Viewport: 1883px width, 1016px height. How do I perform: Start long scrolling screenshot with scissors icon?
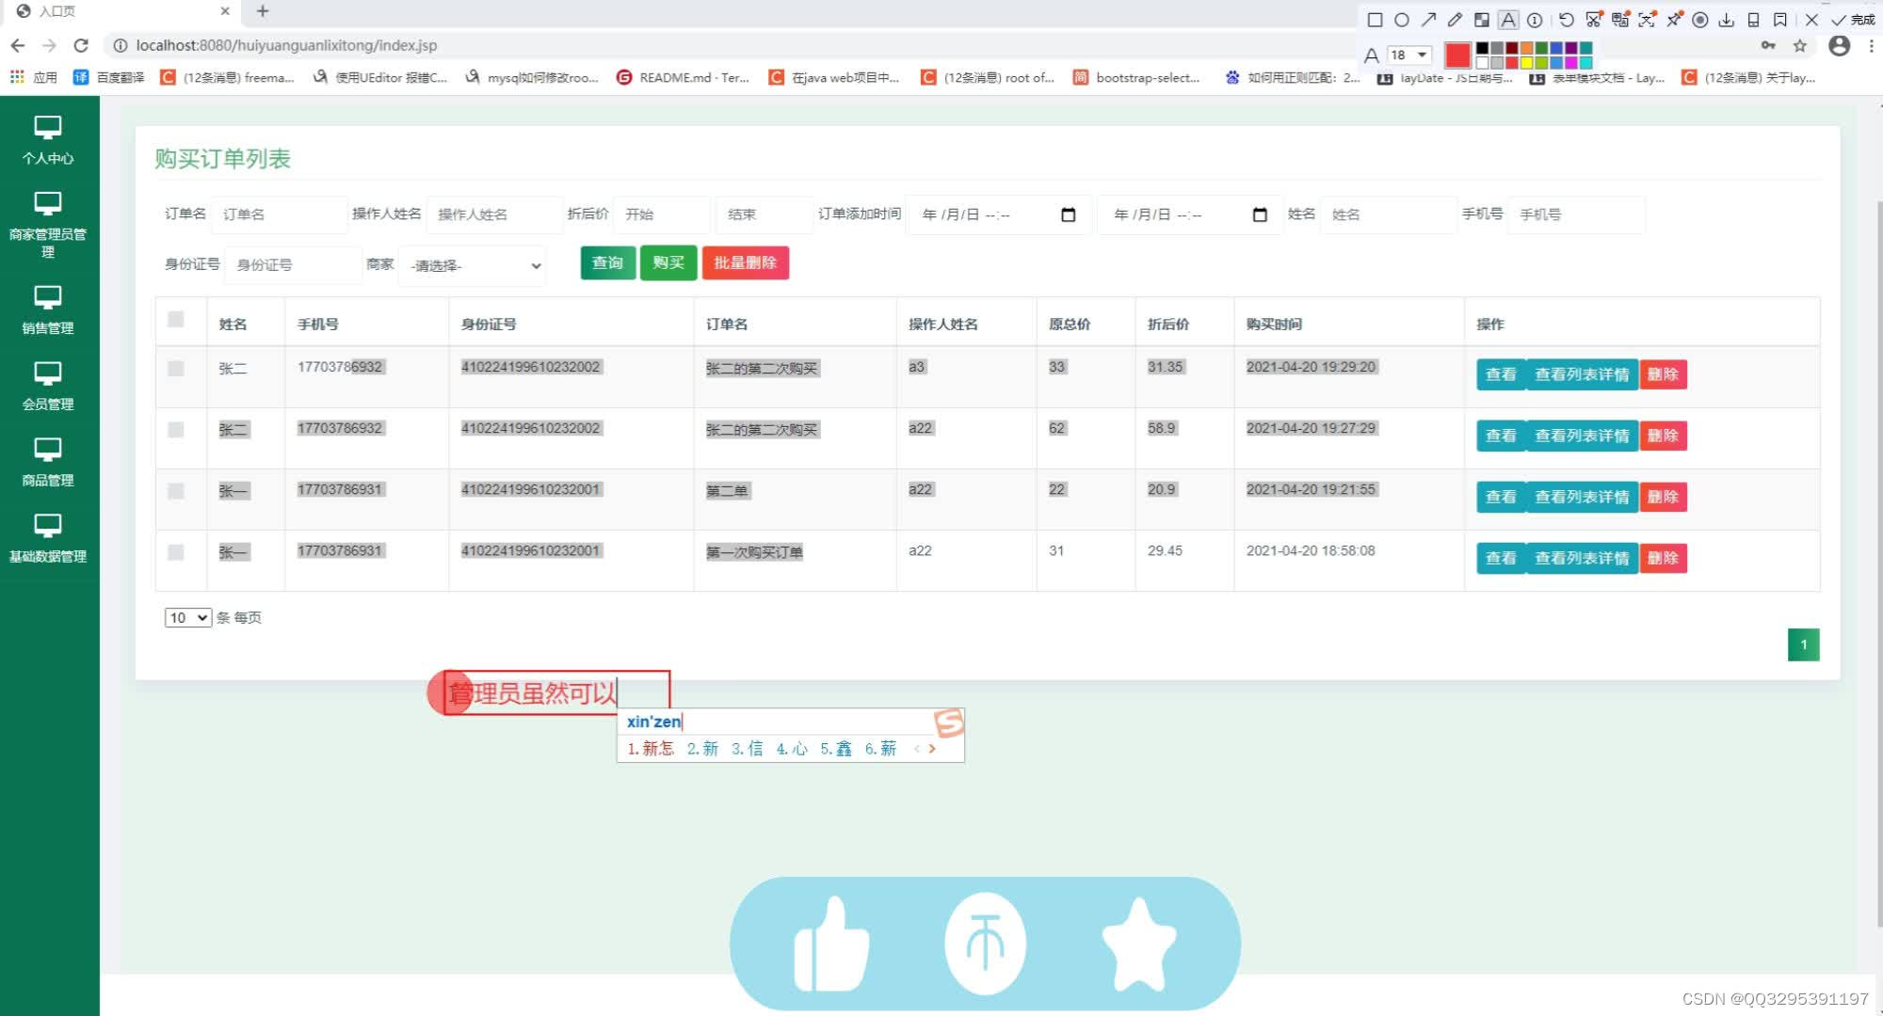tap(1593, 20)
